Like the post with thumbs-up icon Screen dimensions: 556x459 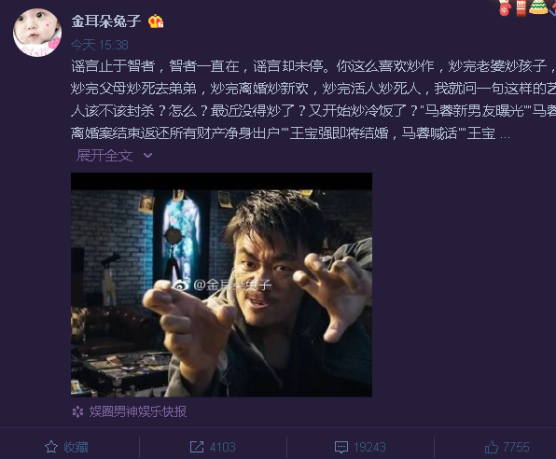[x=491, y=447]
